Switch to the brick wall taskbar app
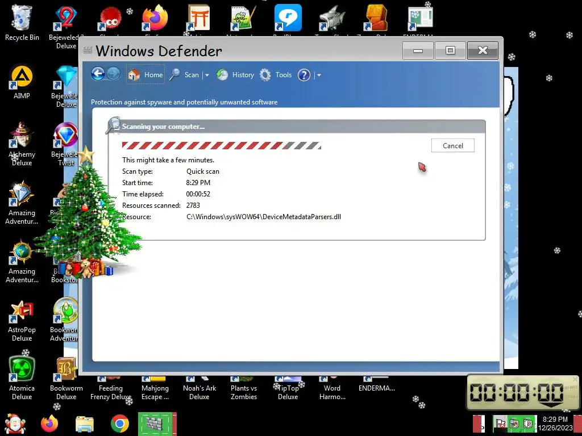The image size is (582, 436). [x=157, y=424]
